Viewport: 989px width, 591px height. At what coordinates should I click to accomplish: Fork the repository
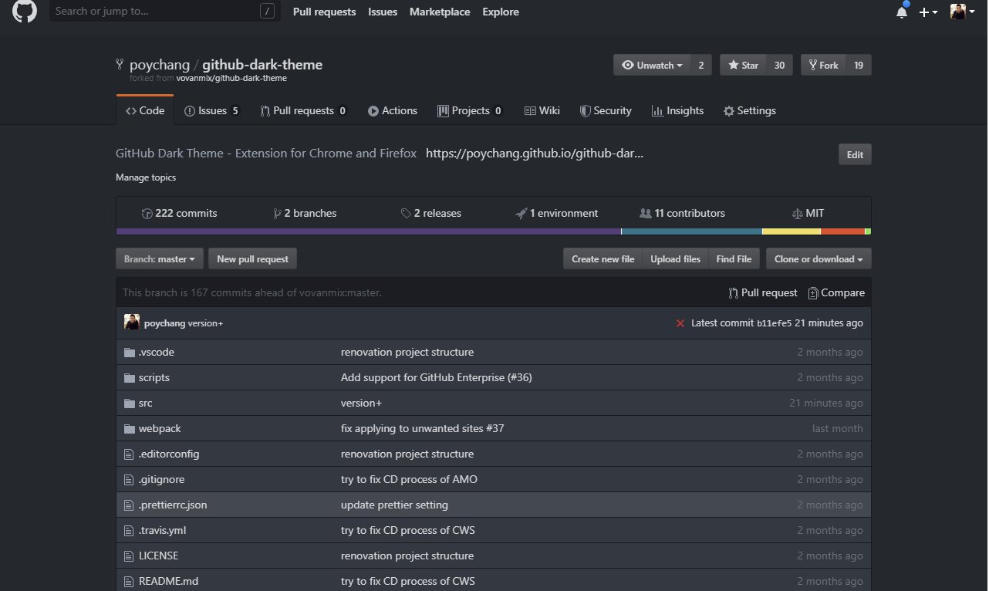point(824,65)
